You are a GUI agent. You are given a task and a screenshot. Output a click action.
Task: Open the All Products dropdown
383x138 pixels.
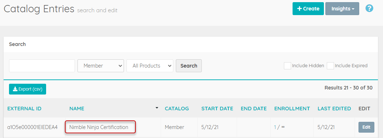tap(150, 66)
